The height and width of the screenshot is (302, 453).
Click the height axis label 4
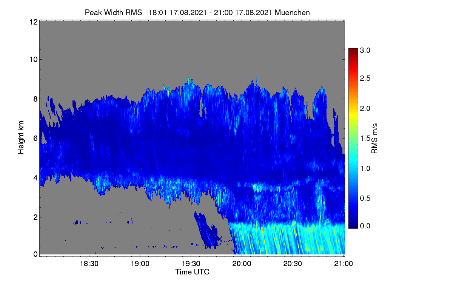(x=35, y=177)
